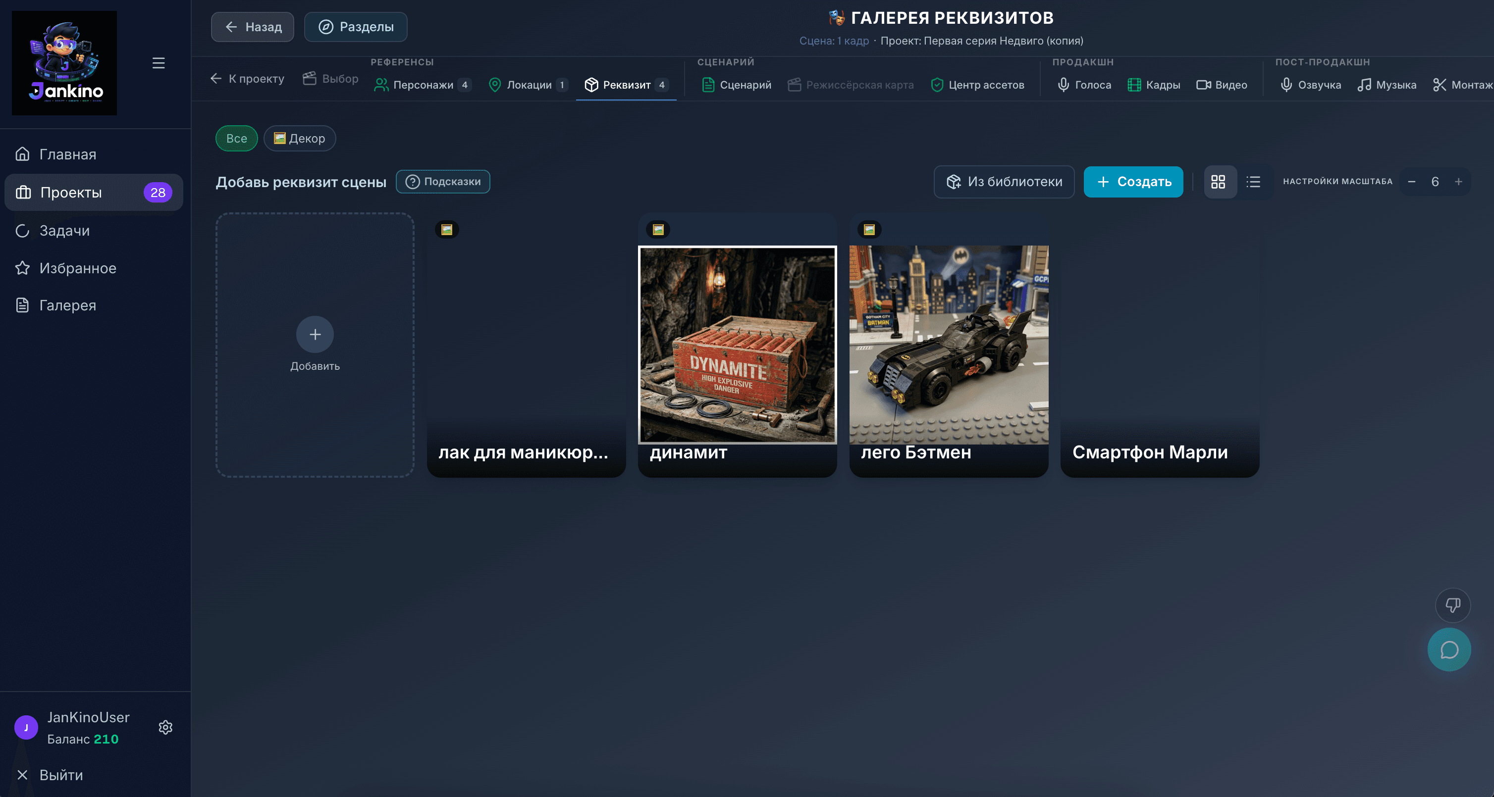Image resolution: width=1494 pixels, height=797 pixels.
Task: Click the Добавить placeholder card
Action: [315, 345]
